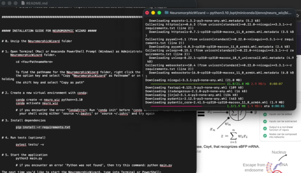Click 'Csy4, that recognizes eBFP mRNA' text

click(x=232, y=147)
